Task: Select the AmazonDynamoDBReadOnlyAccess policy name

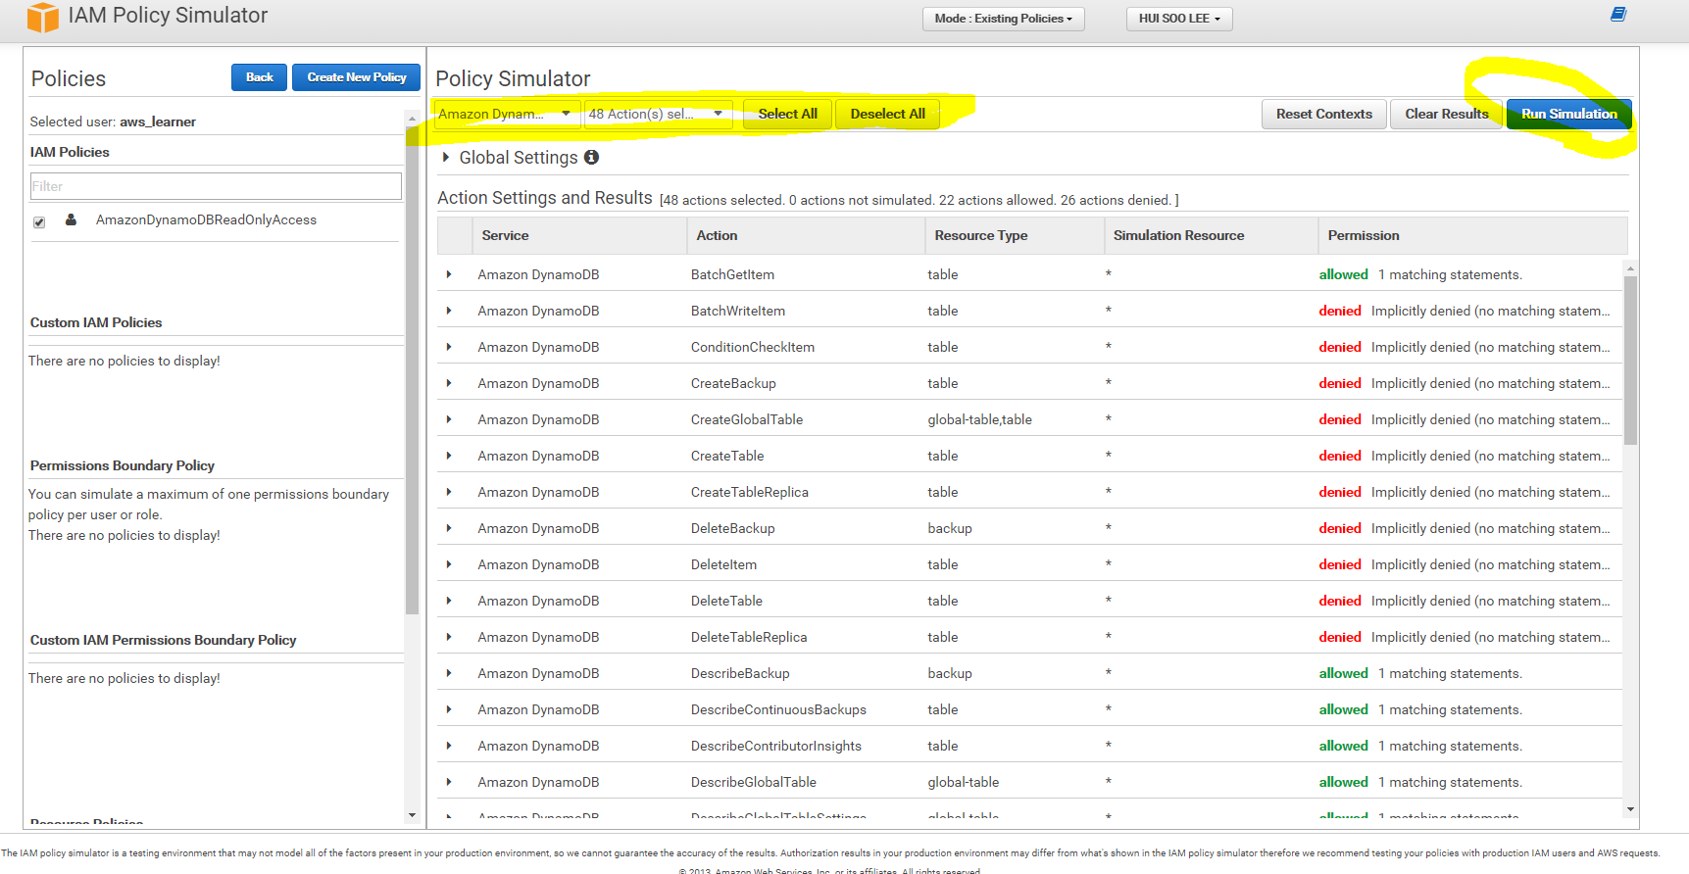Action: pos(206,219)
